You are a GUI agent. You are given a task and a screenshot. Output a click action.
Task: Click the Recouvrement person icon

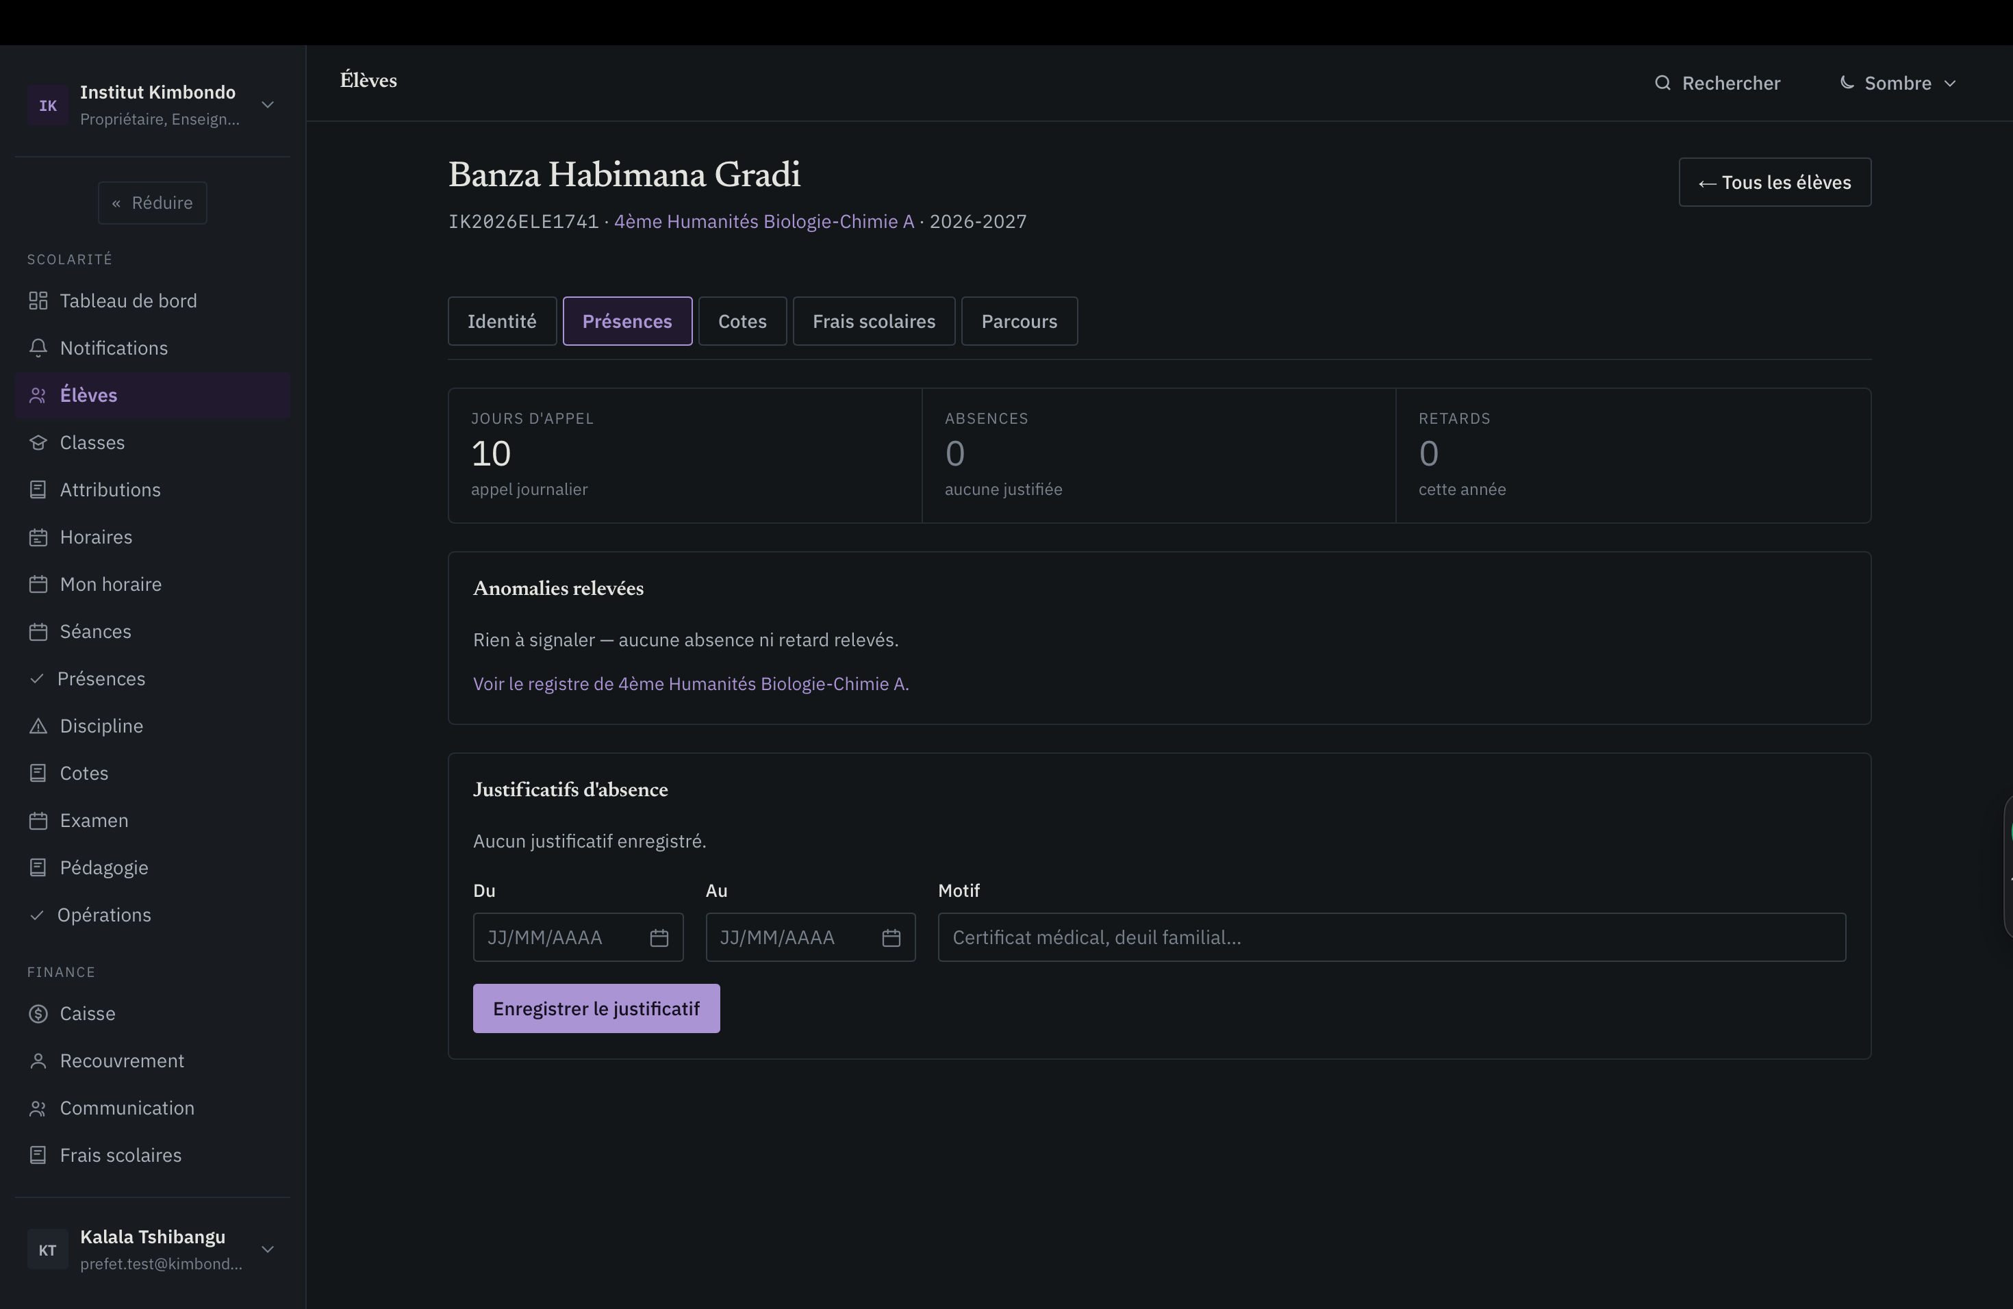pos(38,1061)
